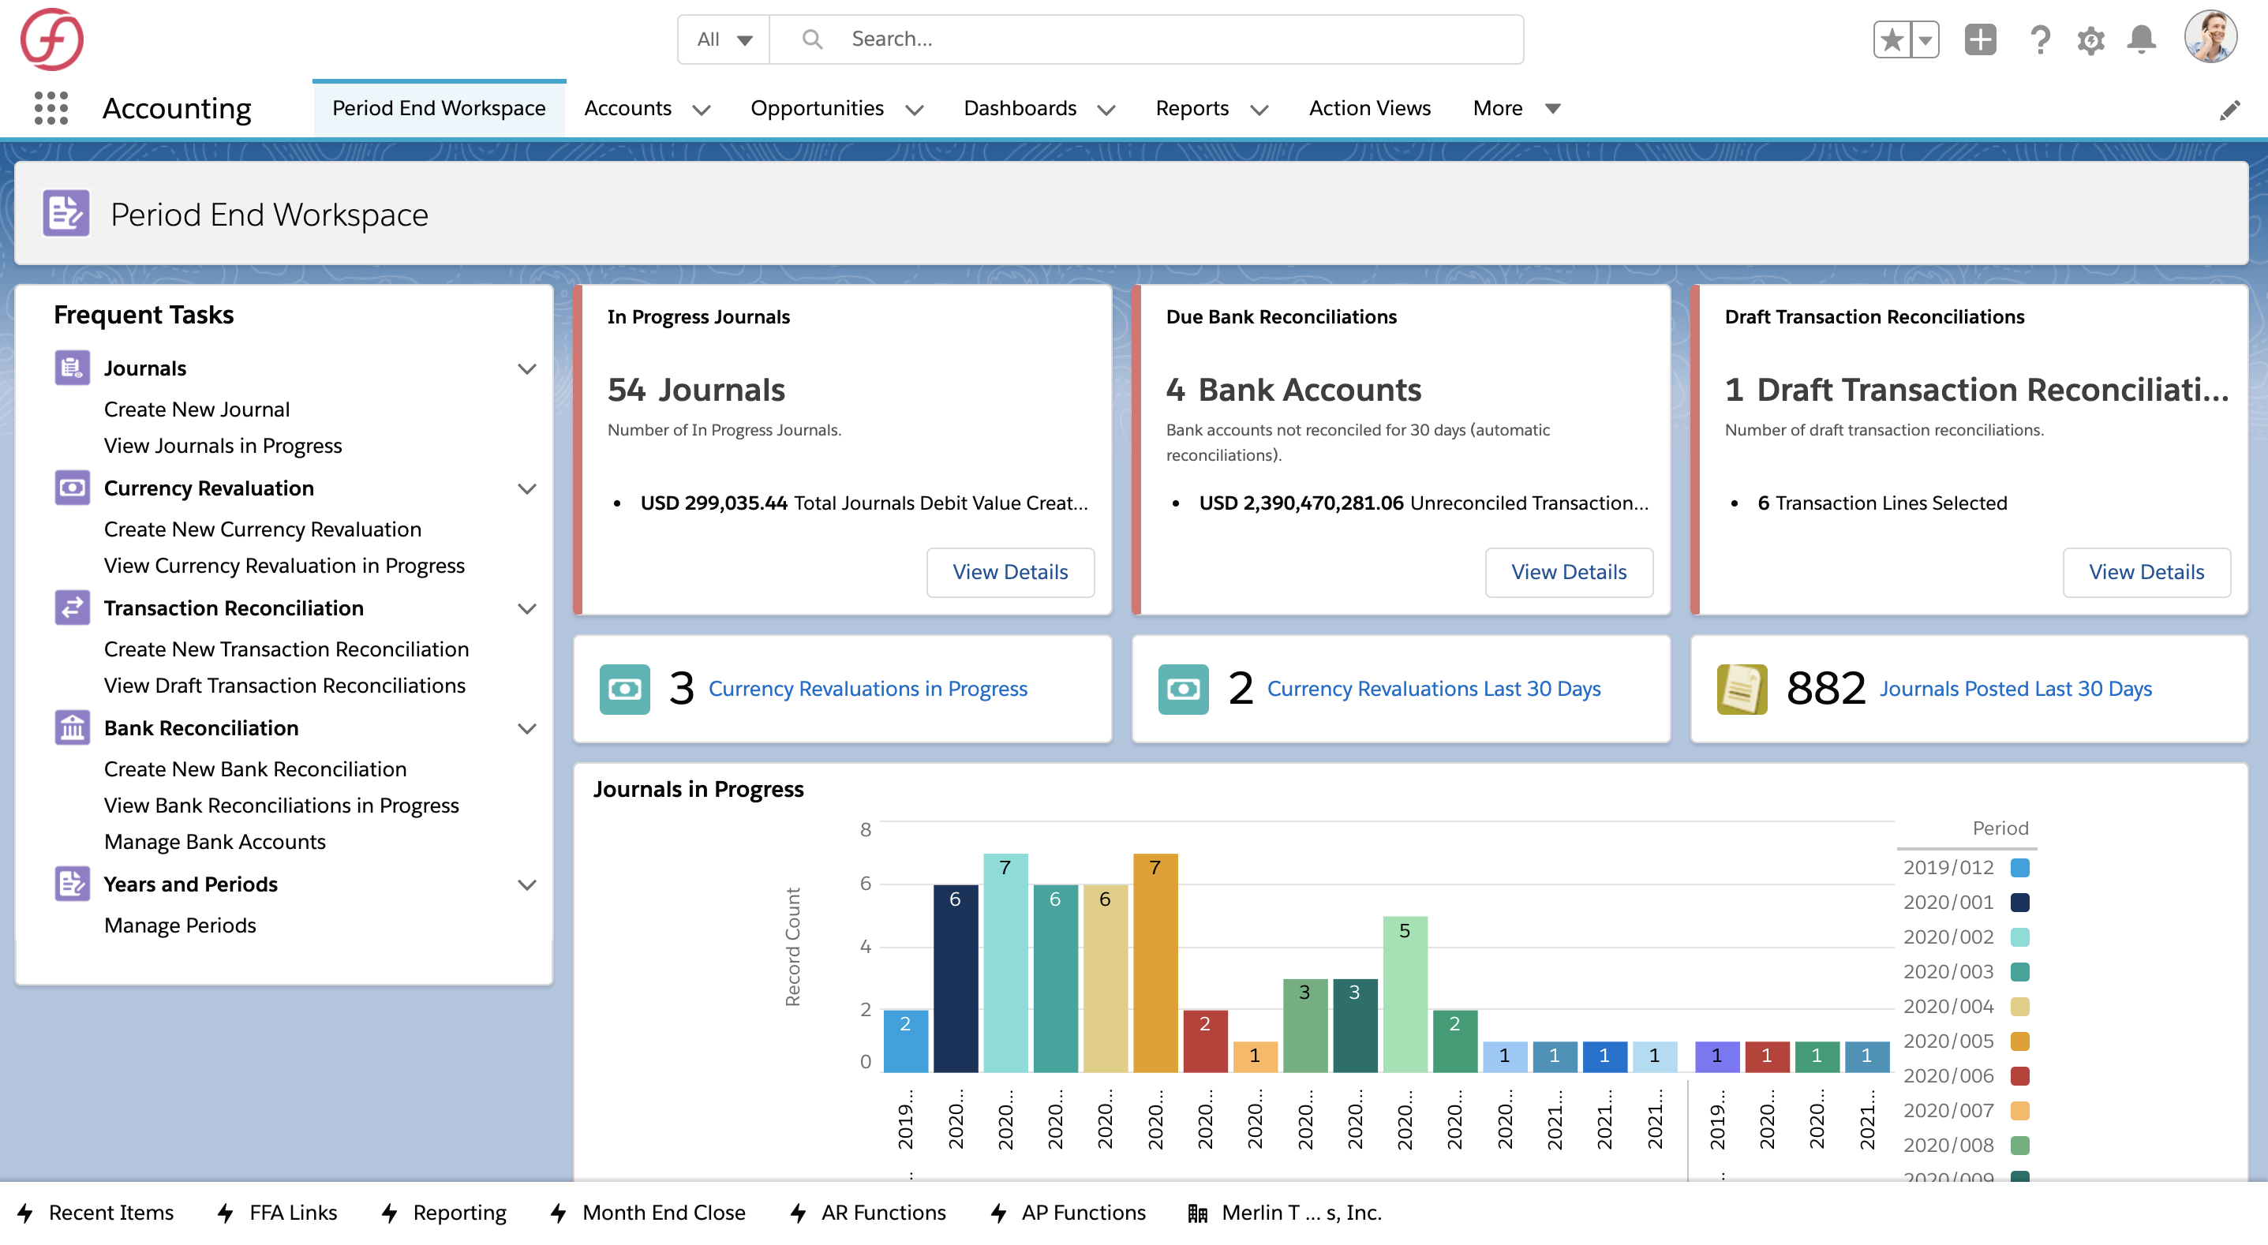Screen dimensions: 2268x1245
Task: Click into the Search field
Action: (1147, 39)
